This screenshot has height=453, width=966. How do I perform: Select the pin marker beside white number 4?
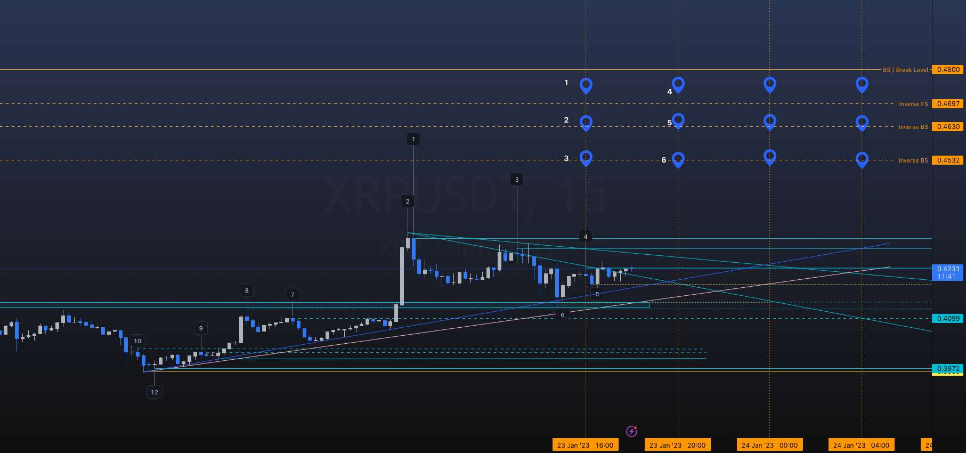(x=678, y=84)
